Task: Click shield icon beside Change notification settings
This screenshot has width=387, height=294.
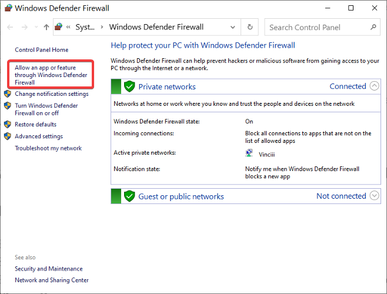Action: click(x=8, y=94)
